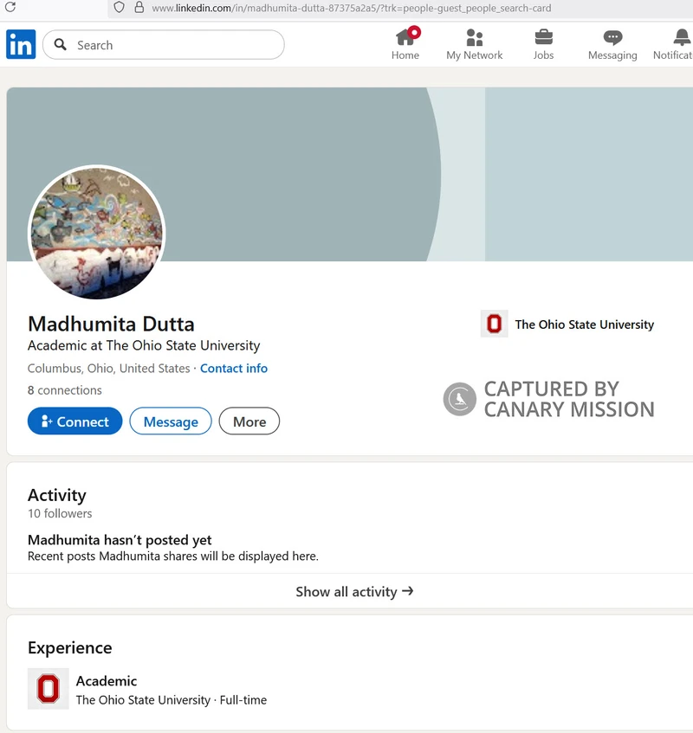Viewport: 693px width, 733px height.
Task: Click the shield tracking-protection icon
Action: 120,8
